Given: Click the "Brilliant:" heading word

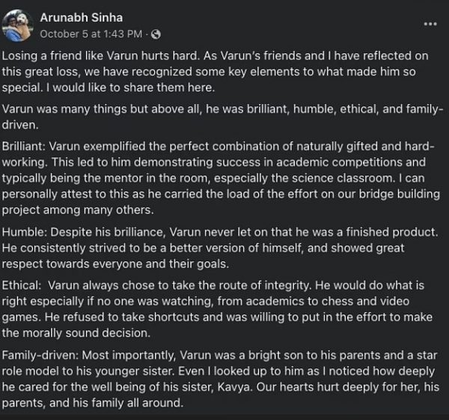Looking at the screenshot, I should pyautogui.click(x=24, y=144).
